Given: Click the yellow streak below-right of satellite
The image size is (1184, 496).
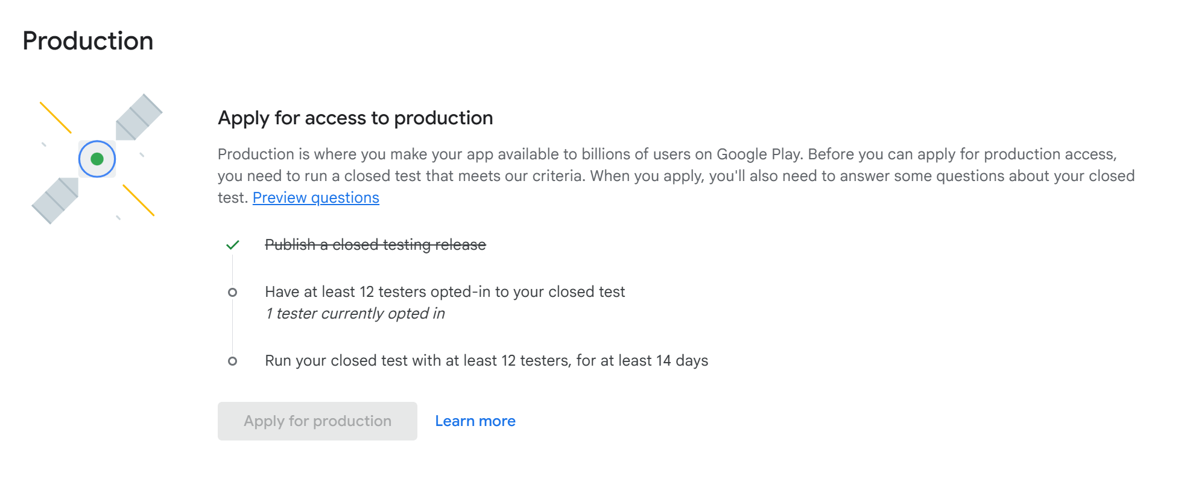Looking at the screenshot, I should tap(138, 200).
